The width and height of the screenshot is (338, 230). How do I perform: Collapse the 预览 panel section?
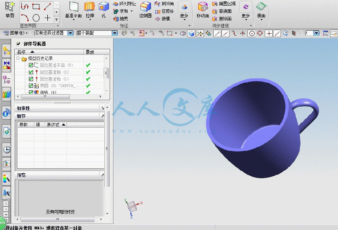coord(103,175)
